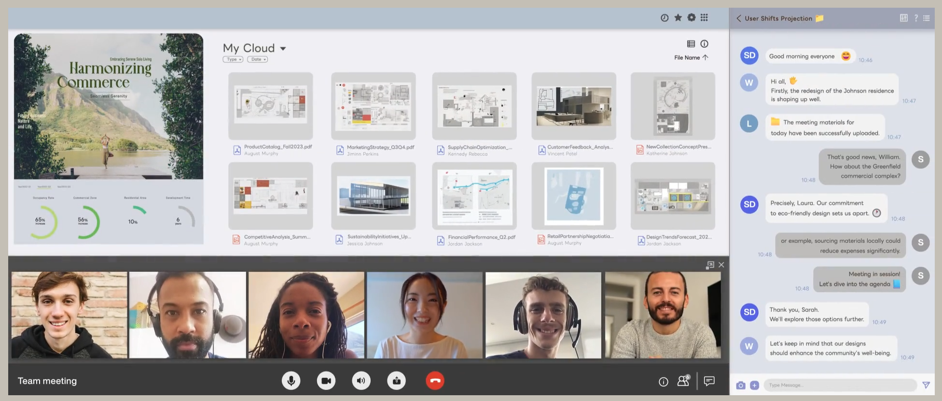942x401 pixels.
Task: Click the Type Message input field
Action: (x=840, y=385)
